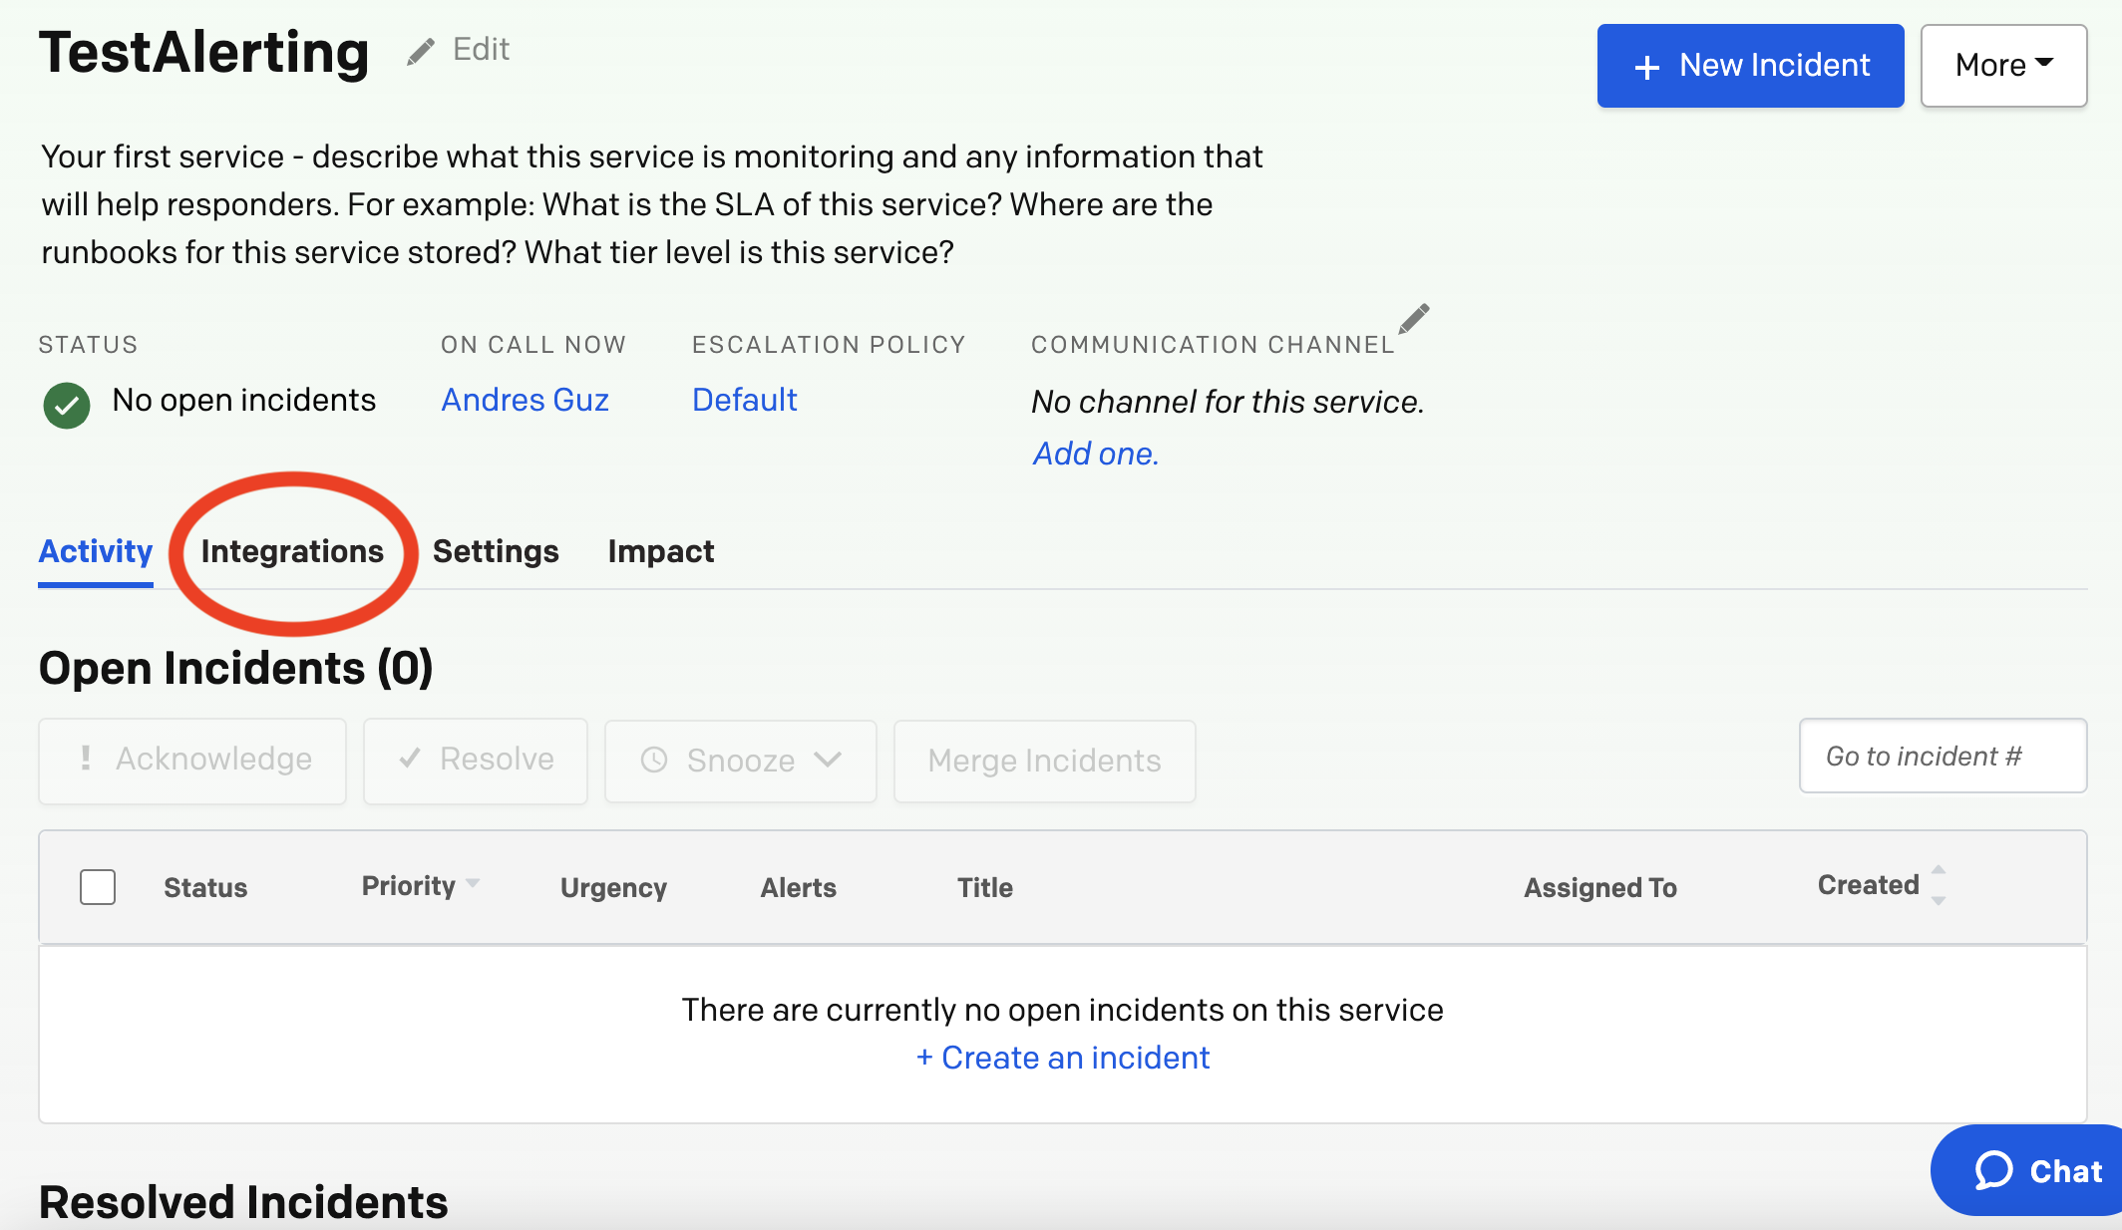
Task: Expand the Snooze dropdown chevron
Action: (828, 761)
